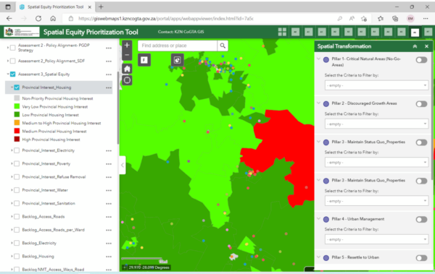The height and width of the screenshot is (274, 435).
Task: Check Provincial_Interest_Water layer checkbox
Action: pos(17,190)
